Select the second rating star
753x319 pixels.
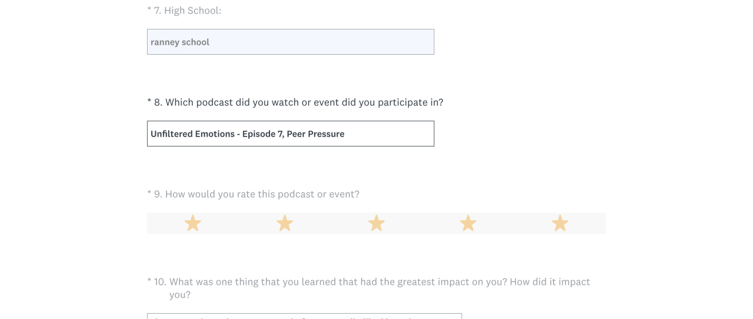285,223
